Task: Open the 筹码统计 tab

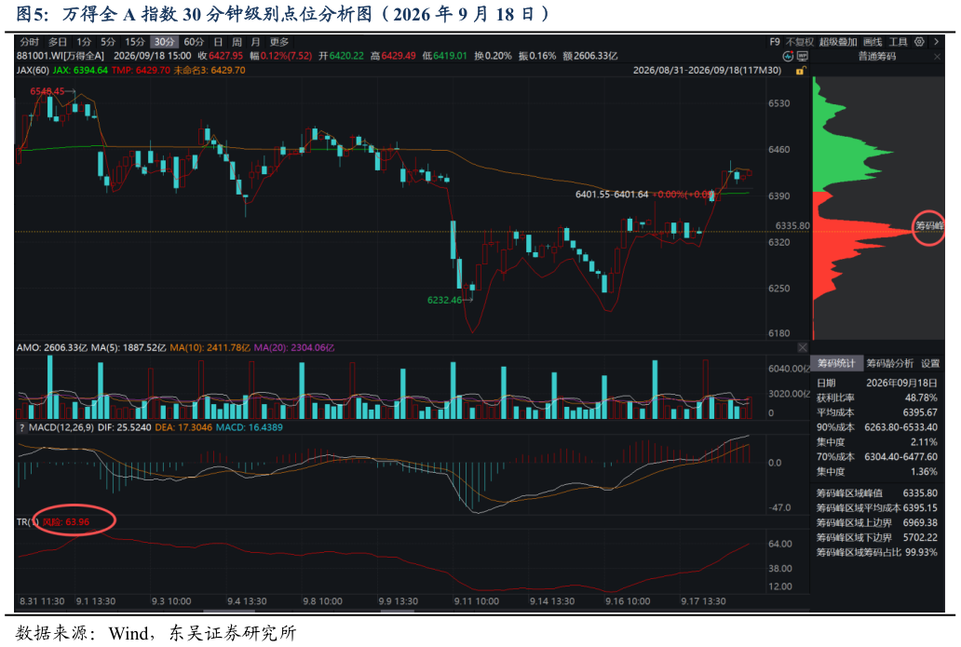Action: [836, 363]
